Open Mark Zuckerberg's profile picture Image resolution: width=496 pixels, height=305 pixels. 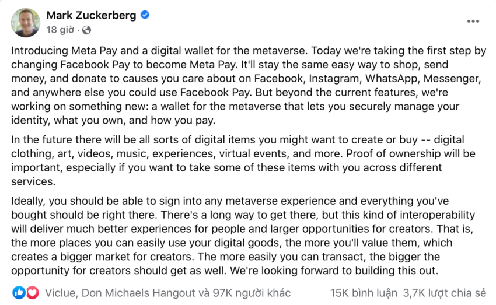click(26, 22)
